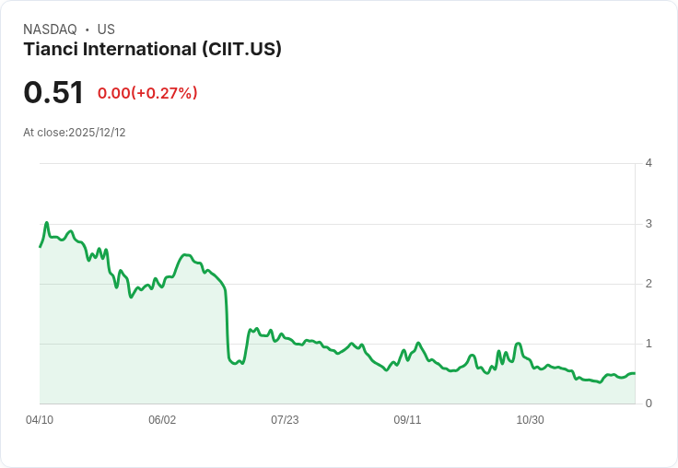Click the Tianci International (CIIT.US) title

152,49
